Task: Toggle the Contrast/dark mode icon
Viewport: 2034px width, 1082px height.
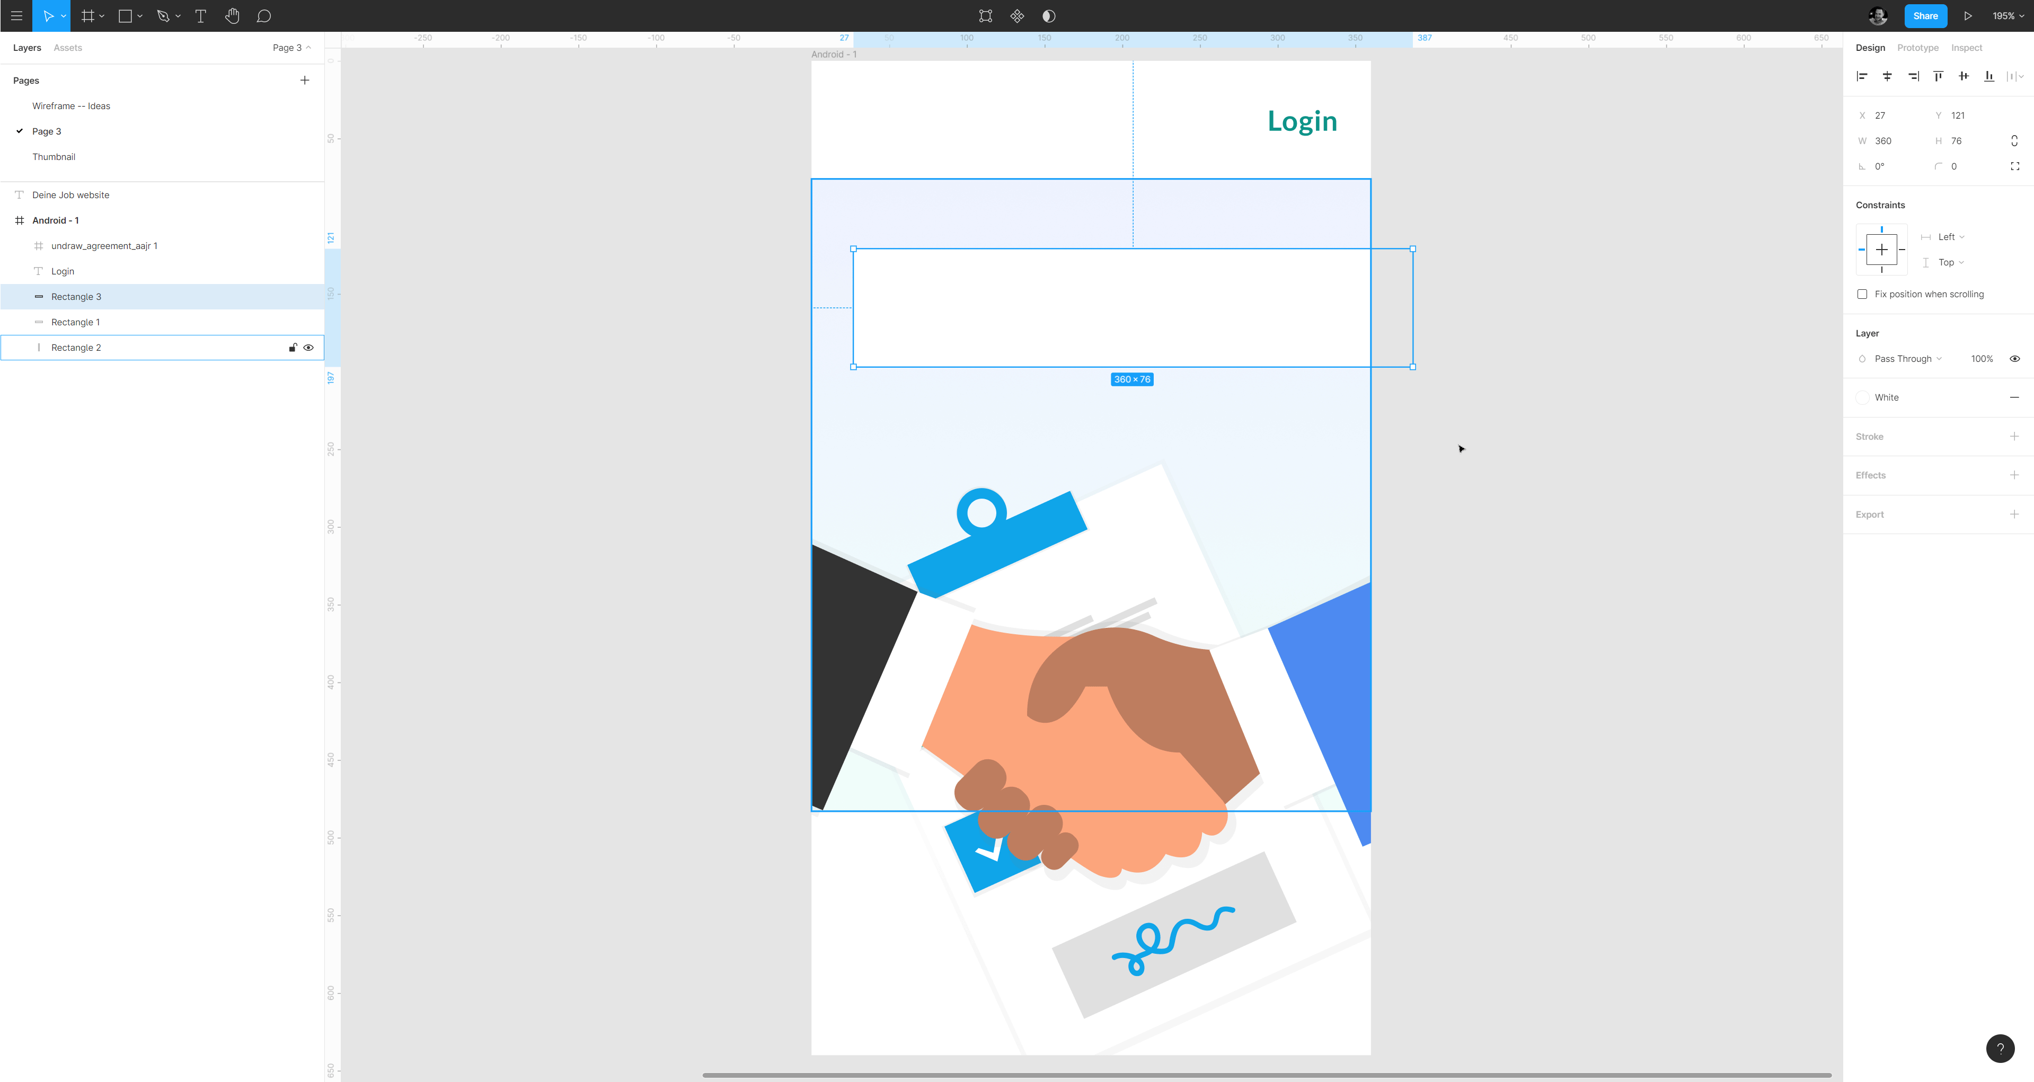Action: 1048,15
